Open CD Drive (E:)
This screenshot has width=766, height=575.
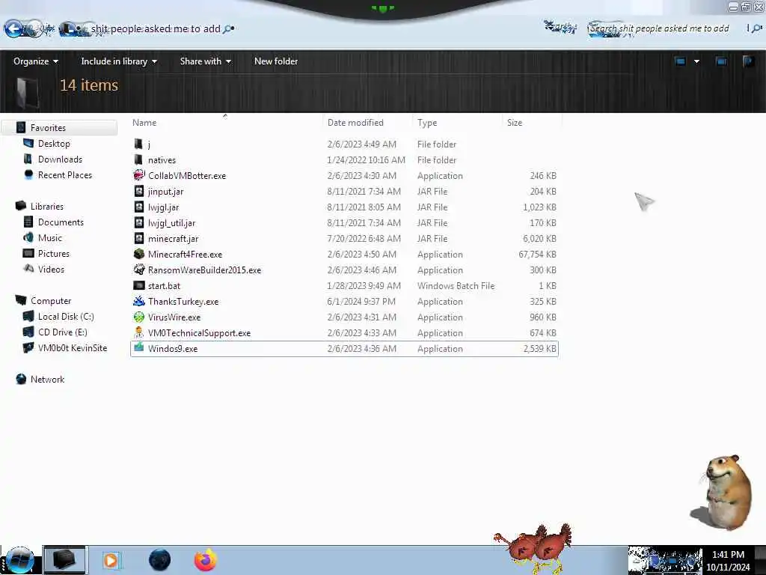pyautogui.click(x=63, y=332)
